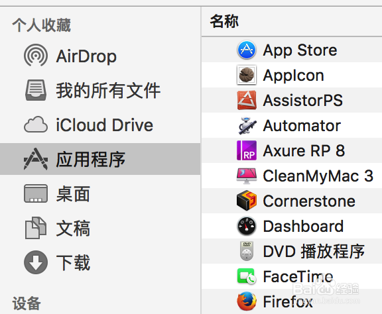Select the FaceTime name text

pyautogui.click(x=298, y=276)
